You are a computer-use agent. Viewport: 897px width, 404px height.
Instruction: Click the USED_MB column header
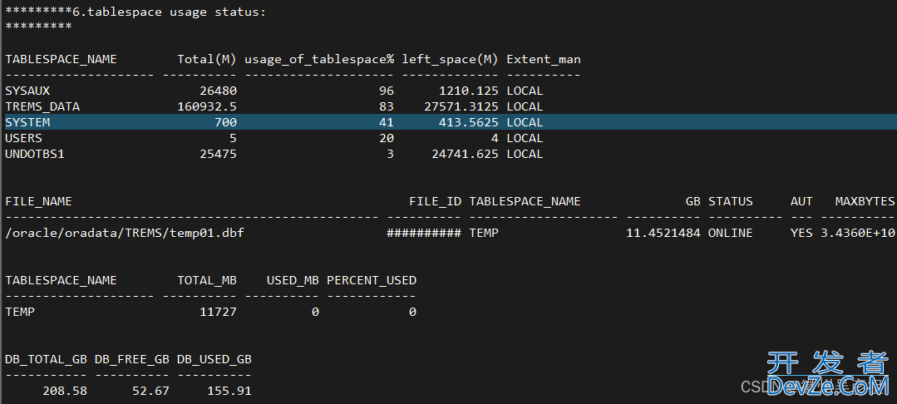click(293, 280)
